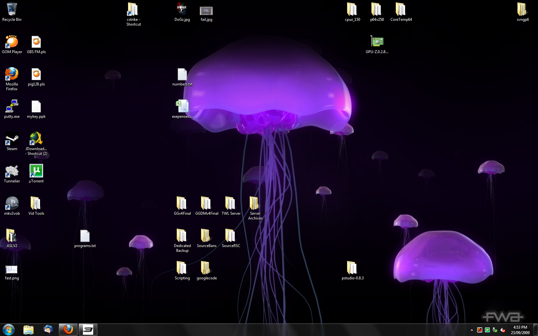
Task: Open the muted volume tray icon
Action: tap(503, 330)
